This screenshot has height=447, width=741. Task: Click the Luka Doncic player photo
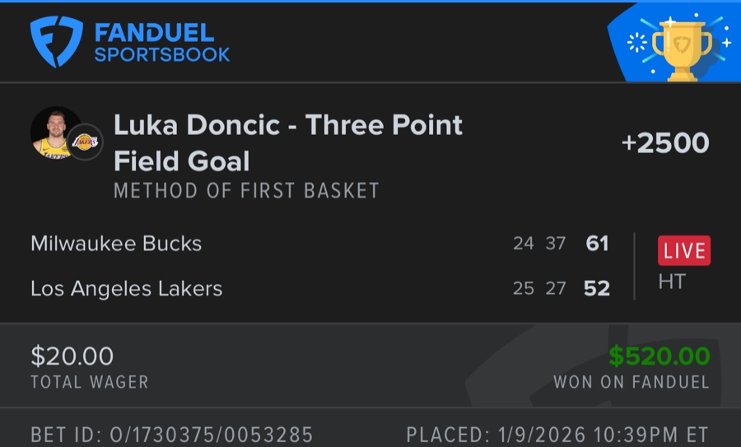click(x=55, y=133)
